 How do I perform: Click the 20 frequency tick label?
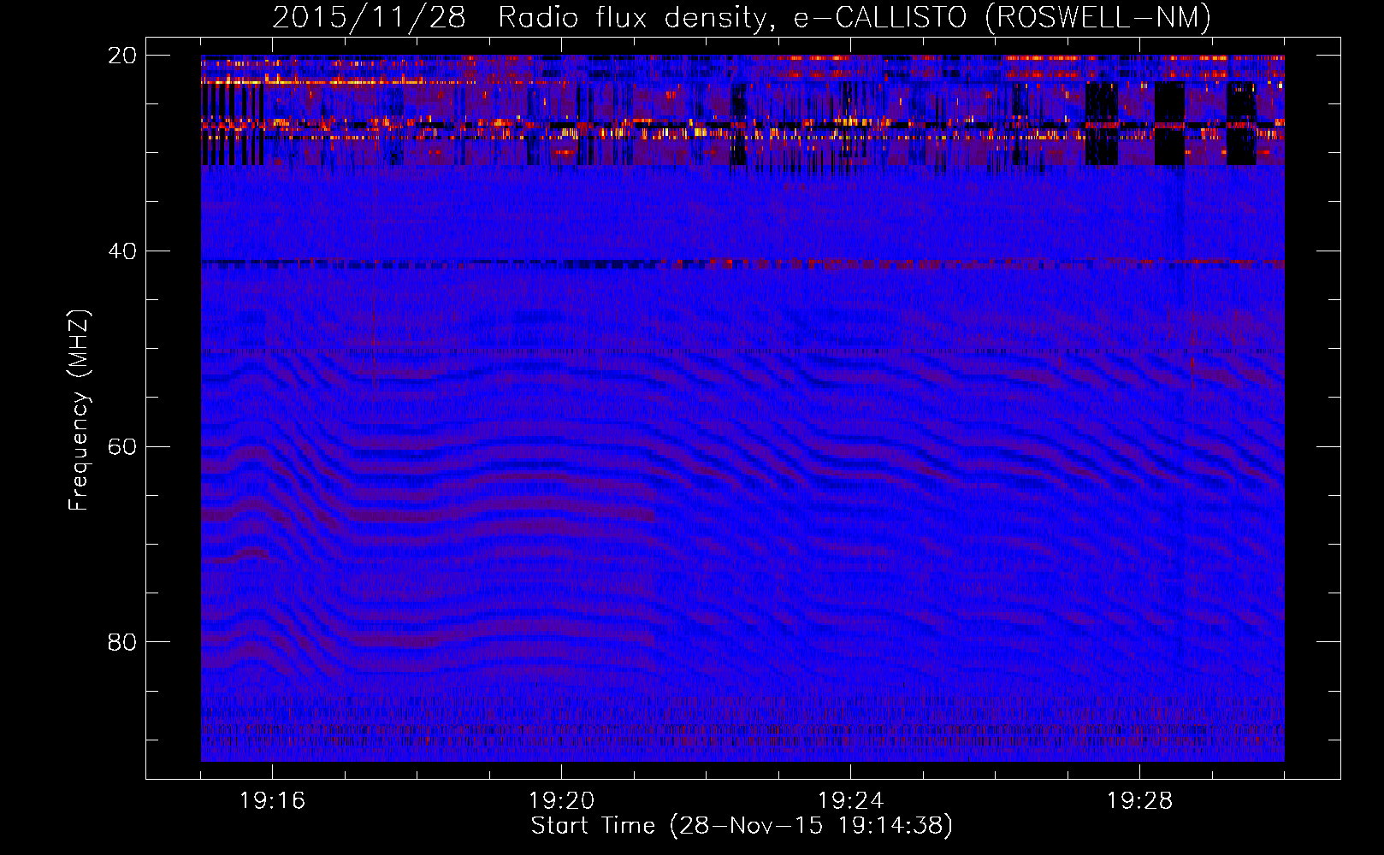pyautogui.click(x=122, y=56)
